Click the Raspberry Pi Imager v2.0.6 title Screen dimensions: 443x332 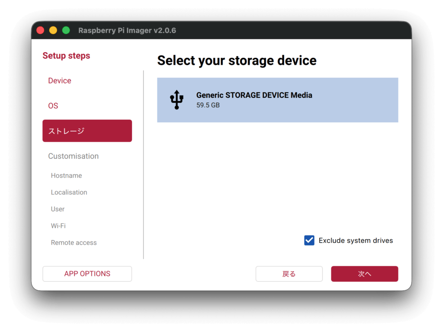pyautogui.click(x=127, y=30)
